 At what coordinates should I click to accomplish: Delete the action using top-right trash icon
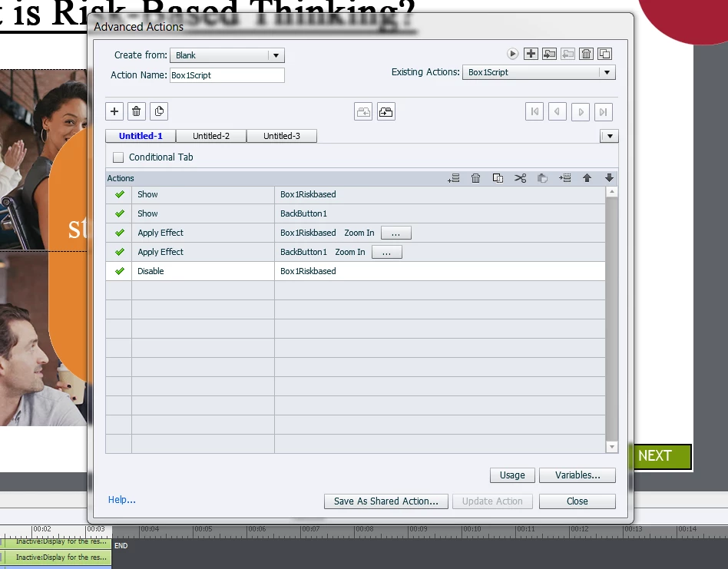point(587,54)
